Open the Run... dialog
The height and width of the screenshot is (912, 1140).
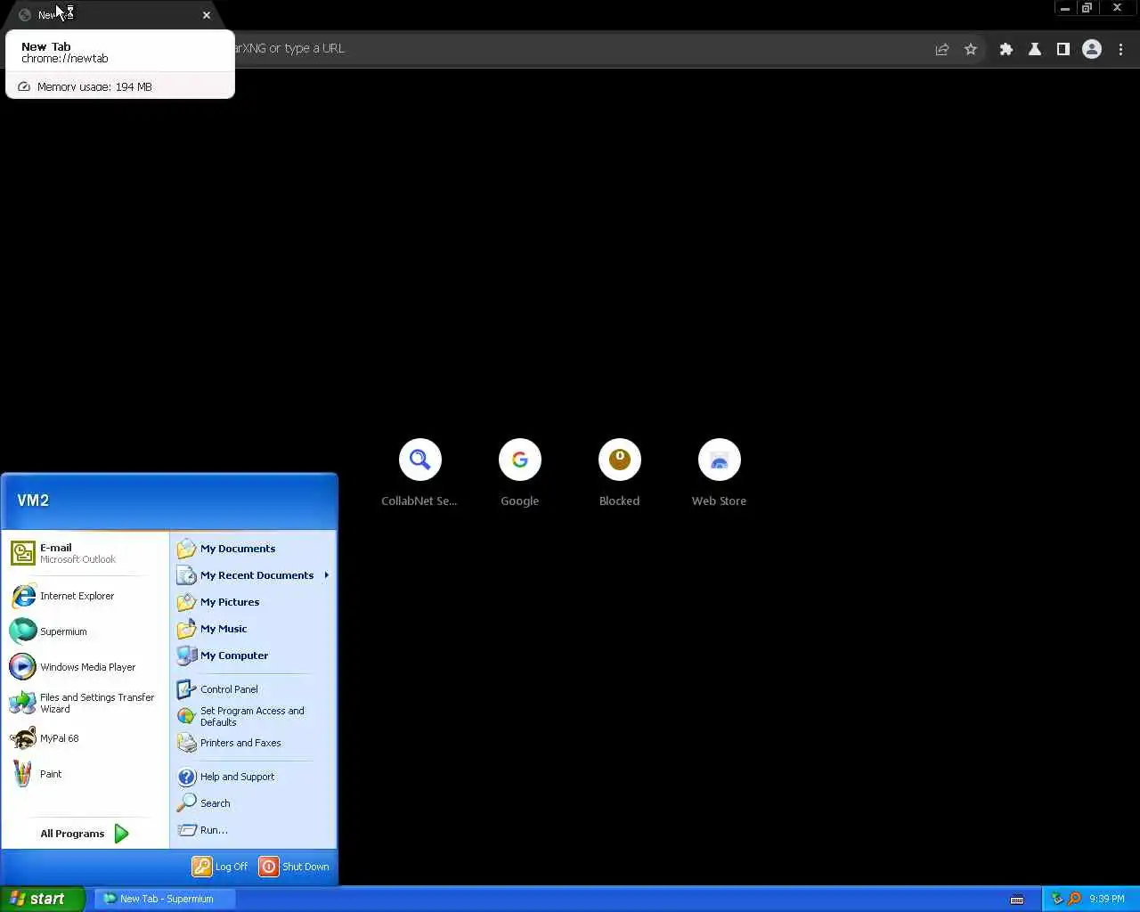tap(253, 830)
